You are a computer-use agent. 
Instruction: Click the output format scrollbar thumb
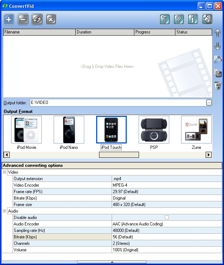point(119,155)
